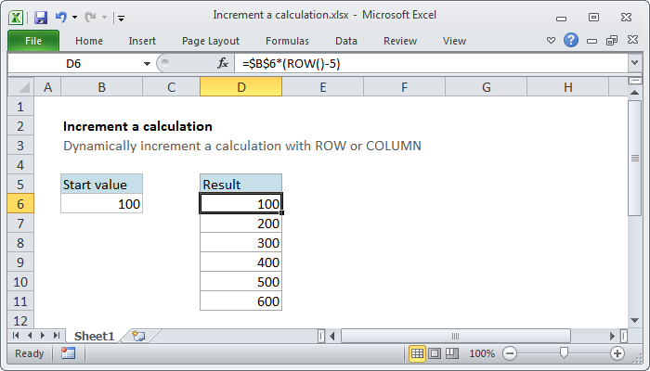Screen dimensions: 650x371
Task: Click the green File button
Action: coord(32,41)
